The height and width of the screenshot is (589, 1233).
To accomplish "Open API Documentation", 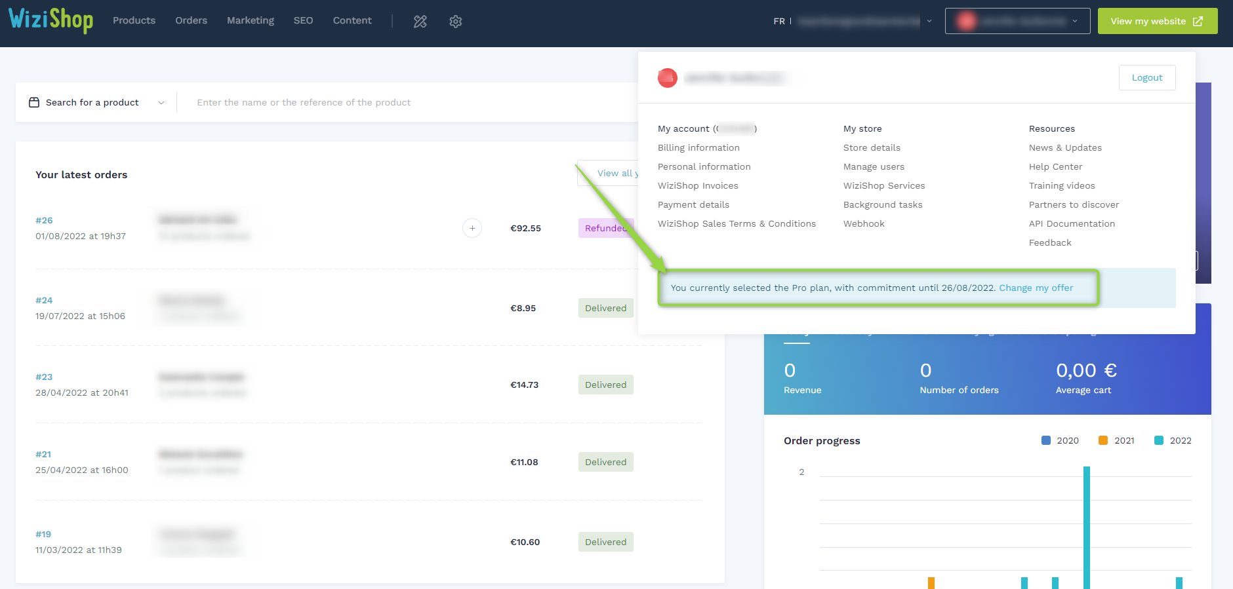I will pos(1072,223).
